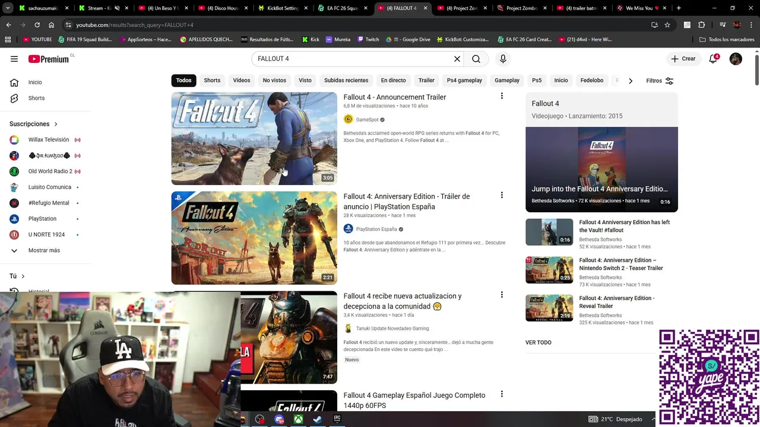760x427 pixels.
Task: Open the FIFA 19 Squad Builder bookmark
Action: 85,39
